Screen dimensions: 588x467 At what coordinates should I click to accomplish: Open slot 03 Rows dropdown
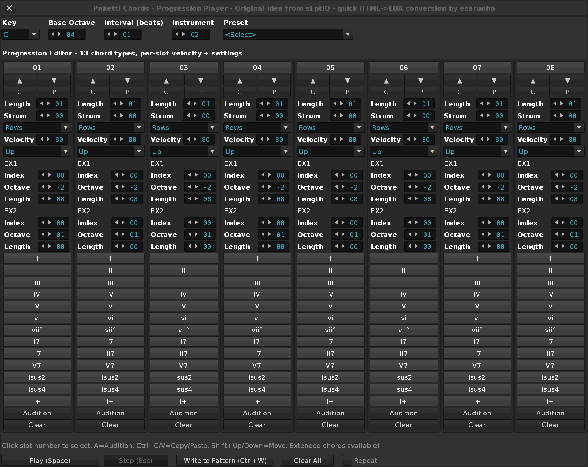point(184,127)
